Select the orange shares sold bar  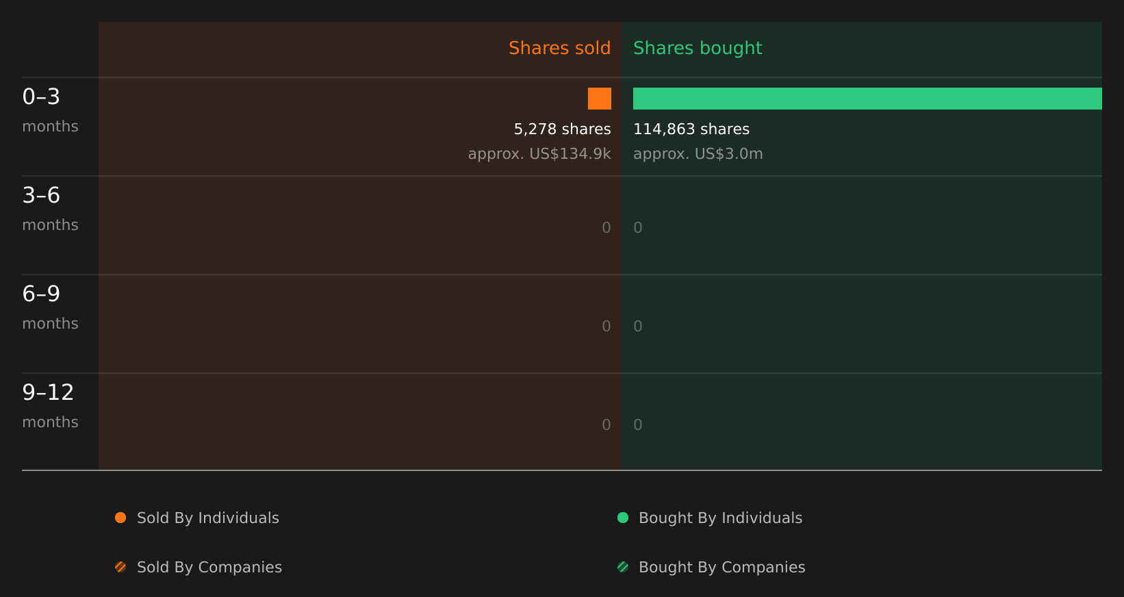tap(600, 99)
